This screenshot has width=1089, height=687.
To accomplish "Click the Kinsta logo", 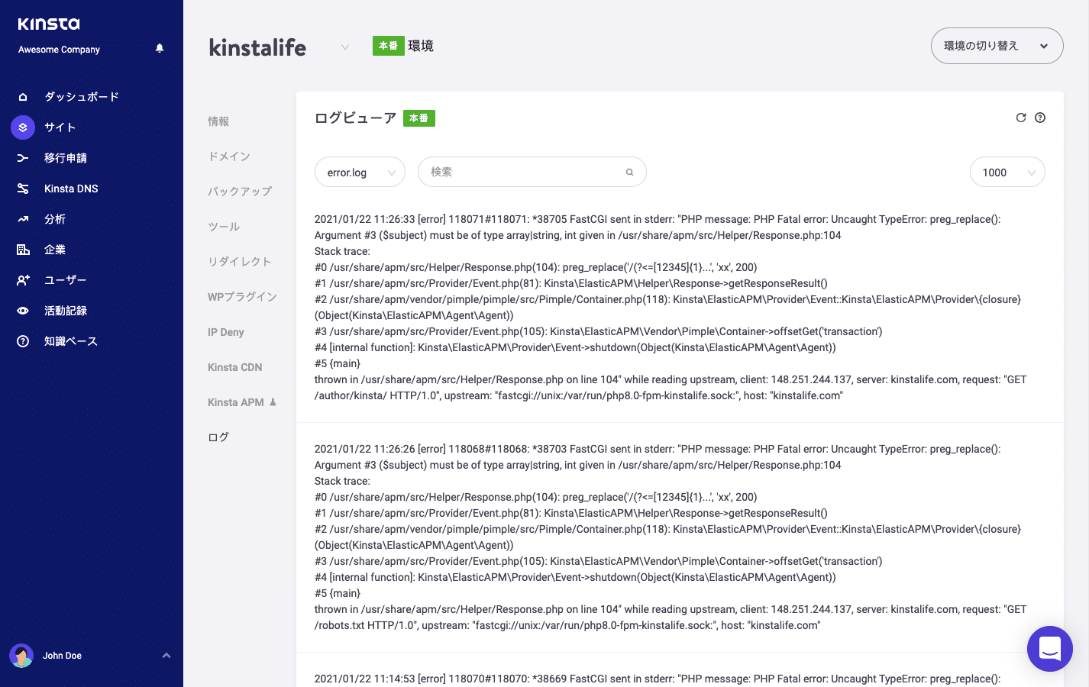I will 49,24.
